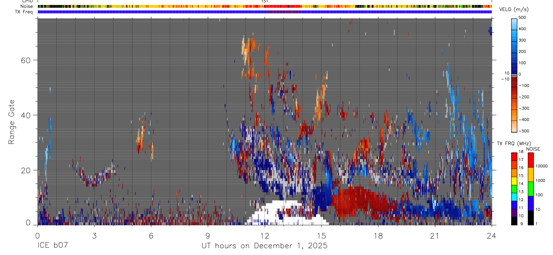The image size is (553, 255).
Task: Click the multicolored Noise strip above plot
Action: pyautogui.click(x=264, y=6)
